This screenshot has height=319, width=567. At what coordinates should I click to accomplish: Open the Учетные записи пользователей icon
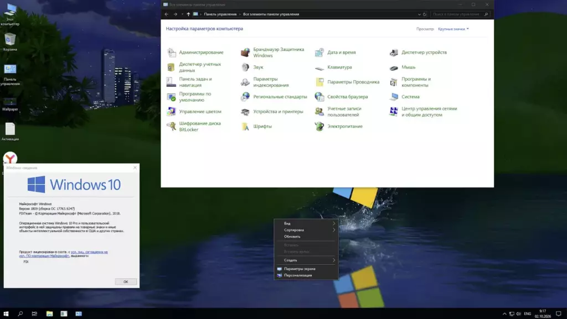tap(319, 112)
